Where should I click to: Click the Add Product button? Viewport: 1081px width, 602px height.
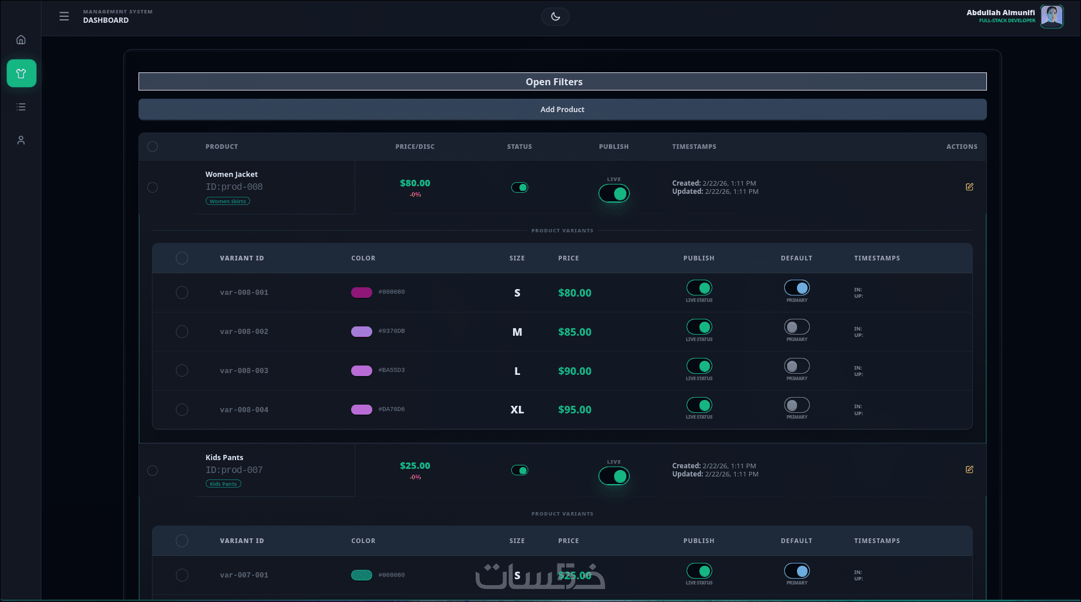(562, 109)
